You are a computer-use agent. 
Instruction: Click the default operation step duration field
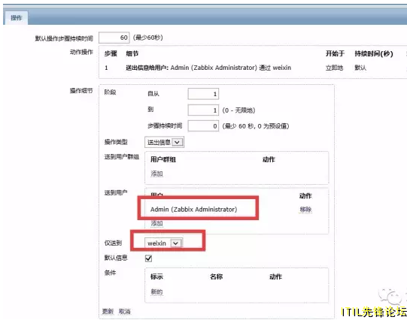(114, 38)
